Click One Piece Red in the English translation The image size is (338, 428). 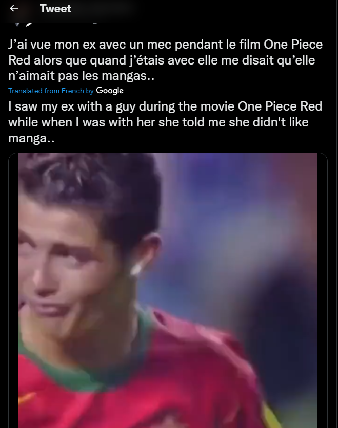(x=280, y=106)
